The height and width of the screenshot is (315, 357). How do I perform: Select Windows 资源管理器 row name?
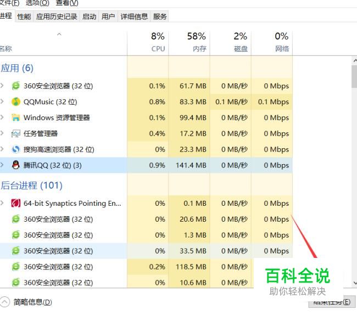[57, 117]
